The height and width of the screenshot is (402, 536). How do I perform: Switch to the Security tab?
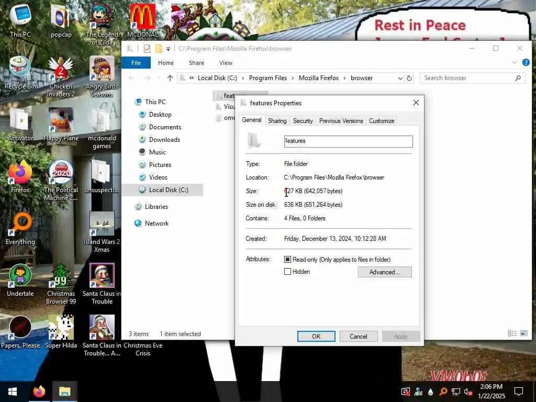303,121
